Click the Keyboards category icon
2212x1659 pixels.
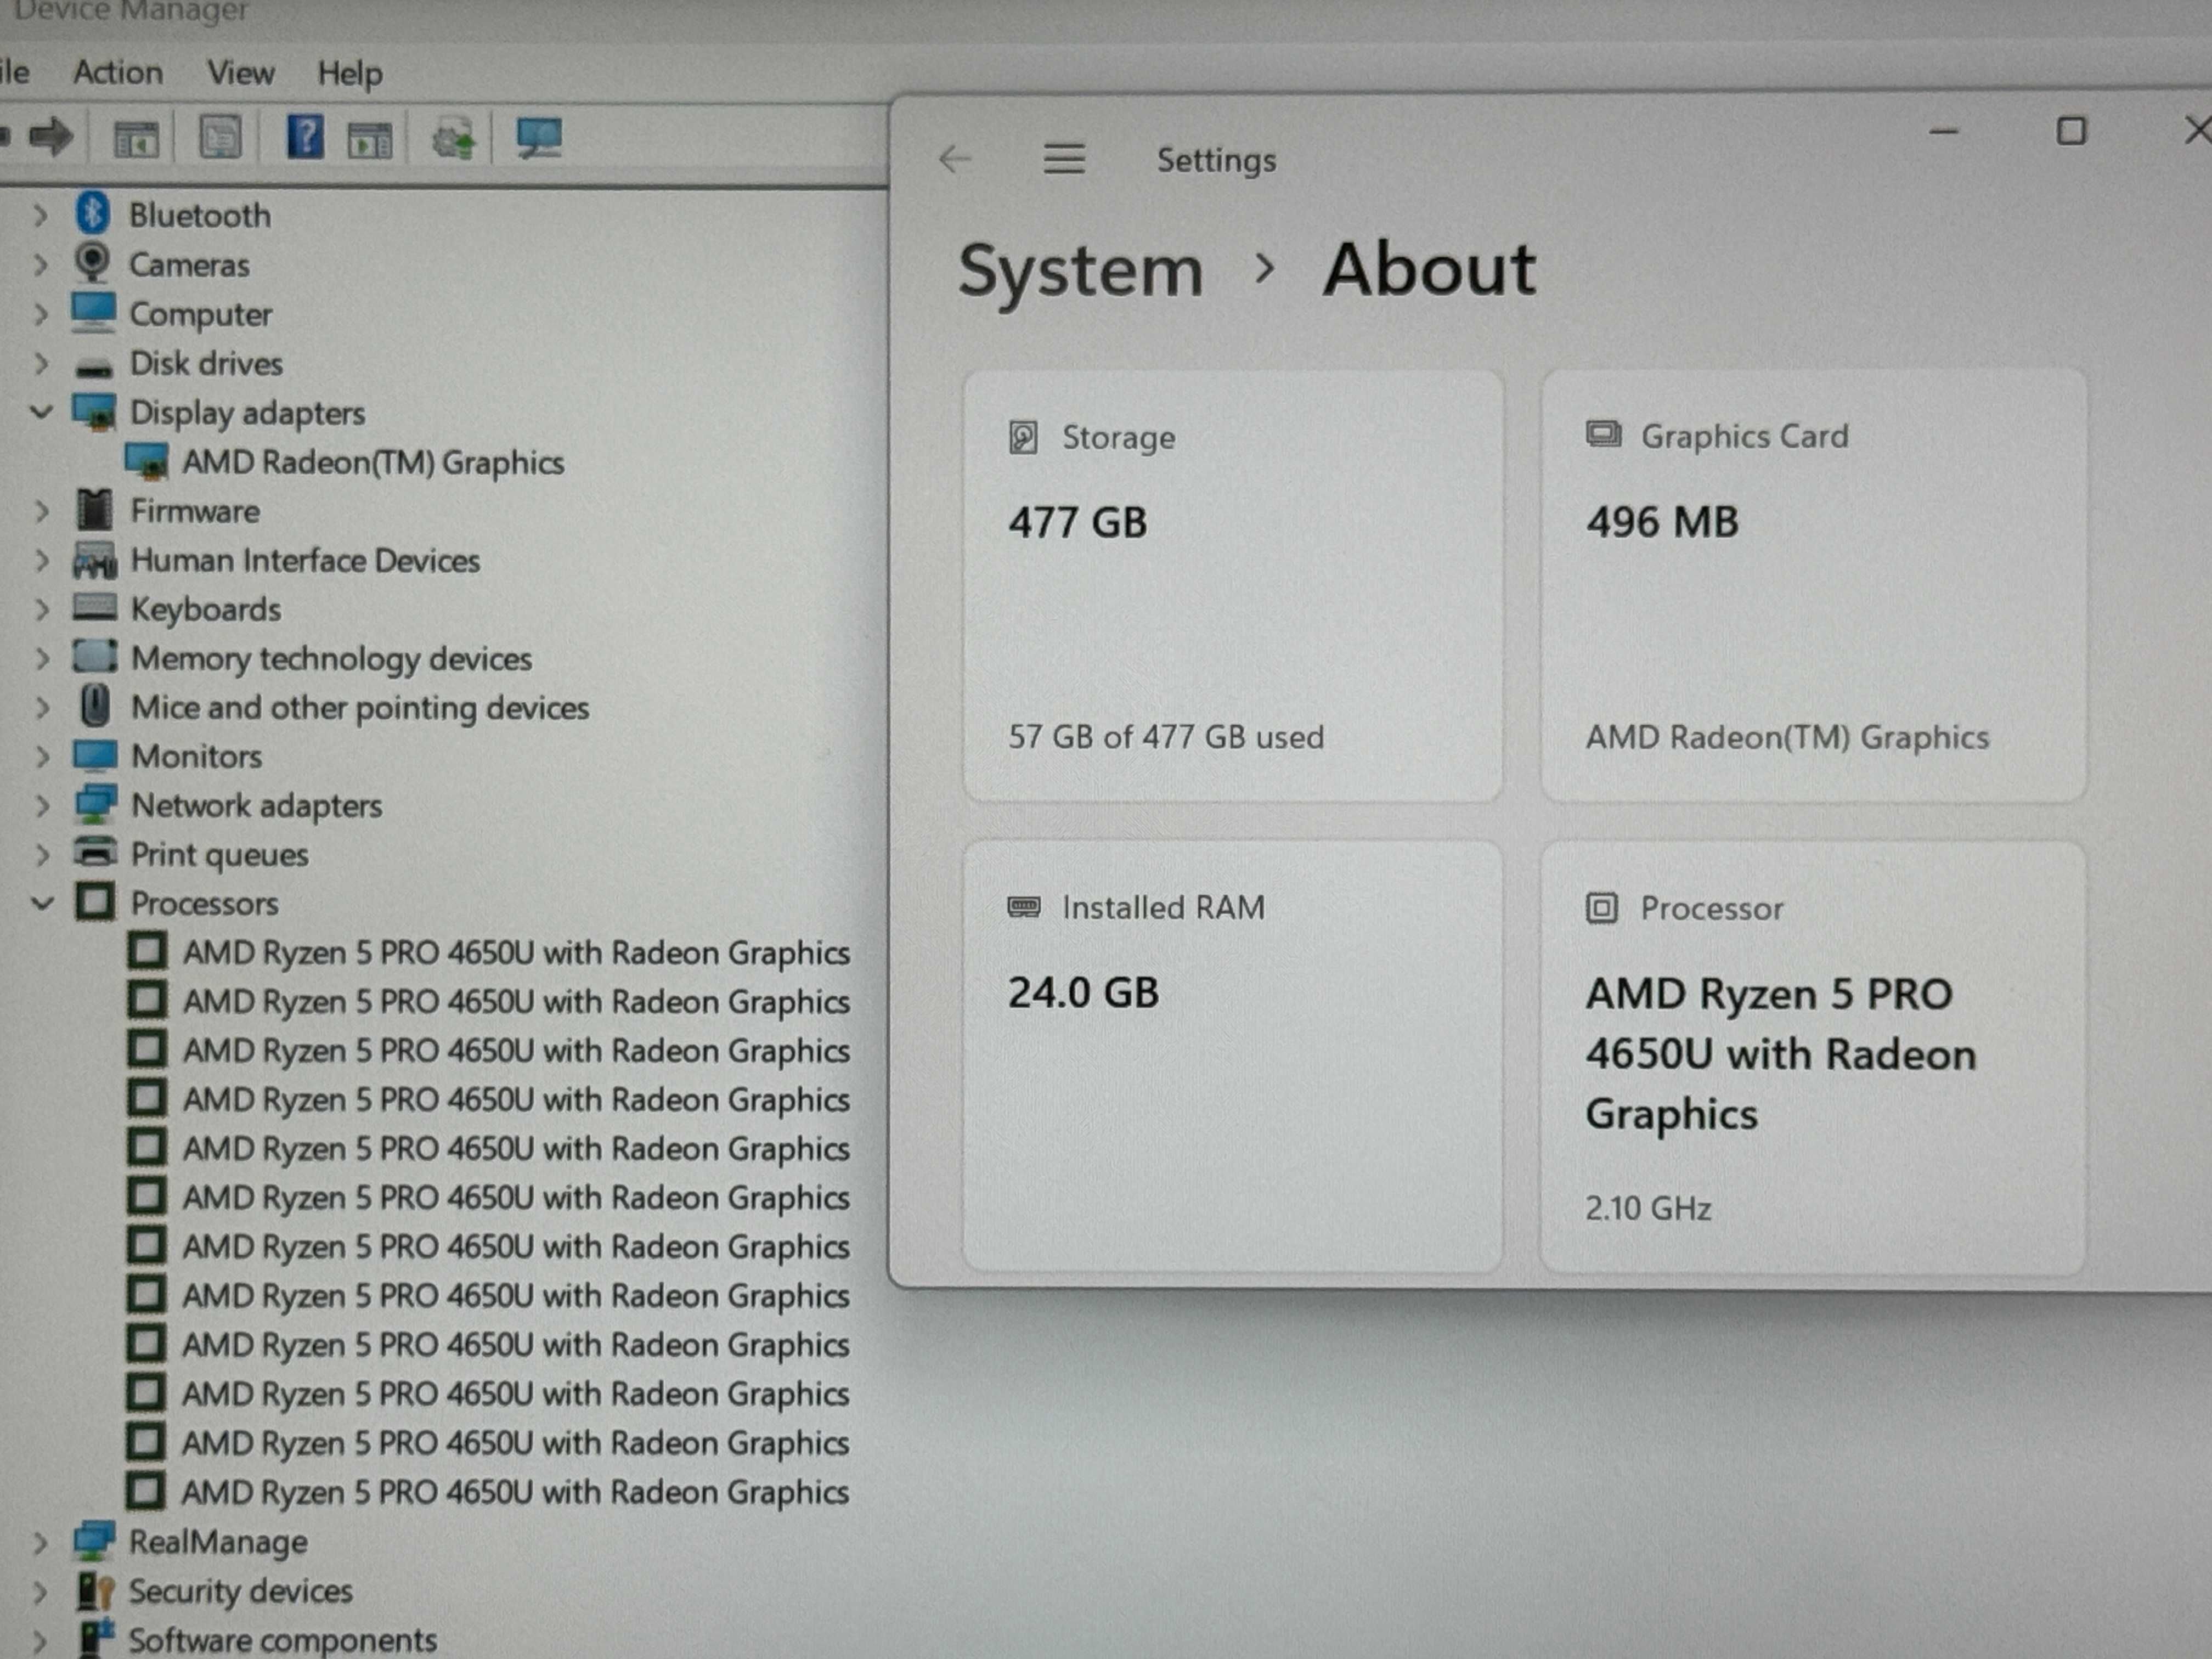click(95, 607)
